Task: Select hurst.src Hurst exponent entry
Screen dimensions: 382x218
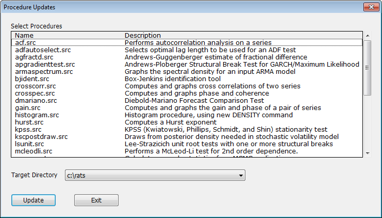Action: pyautogui.click(x=29, y=122)
